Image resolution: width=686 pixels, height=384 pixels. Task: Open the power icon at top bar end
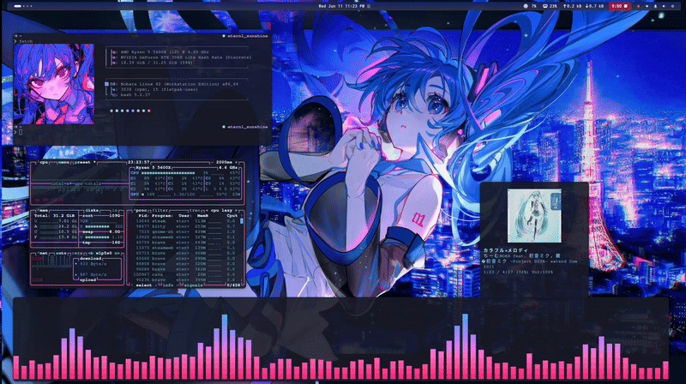pos(672,6)
